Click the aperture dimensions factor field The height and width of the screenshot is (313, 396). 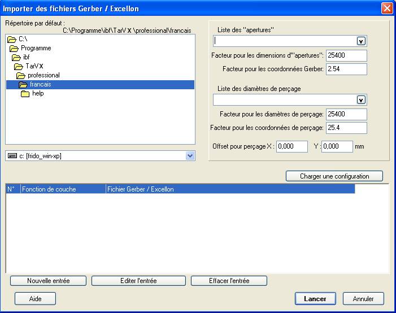click(346, 55)
